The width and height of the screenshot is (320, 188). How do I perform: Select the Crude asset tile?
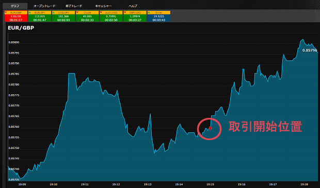pyautogui.click(x=87, y=16)
